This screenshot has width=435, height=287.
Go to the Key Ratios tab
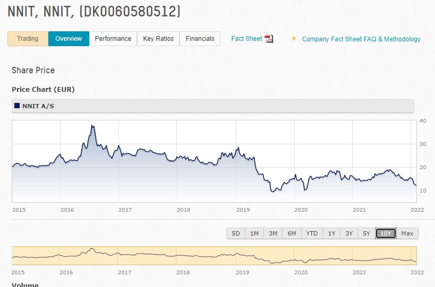[158, 39]
